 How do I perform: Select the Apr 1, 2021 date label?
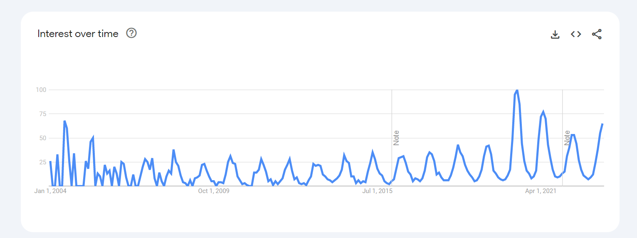(541, 191)
